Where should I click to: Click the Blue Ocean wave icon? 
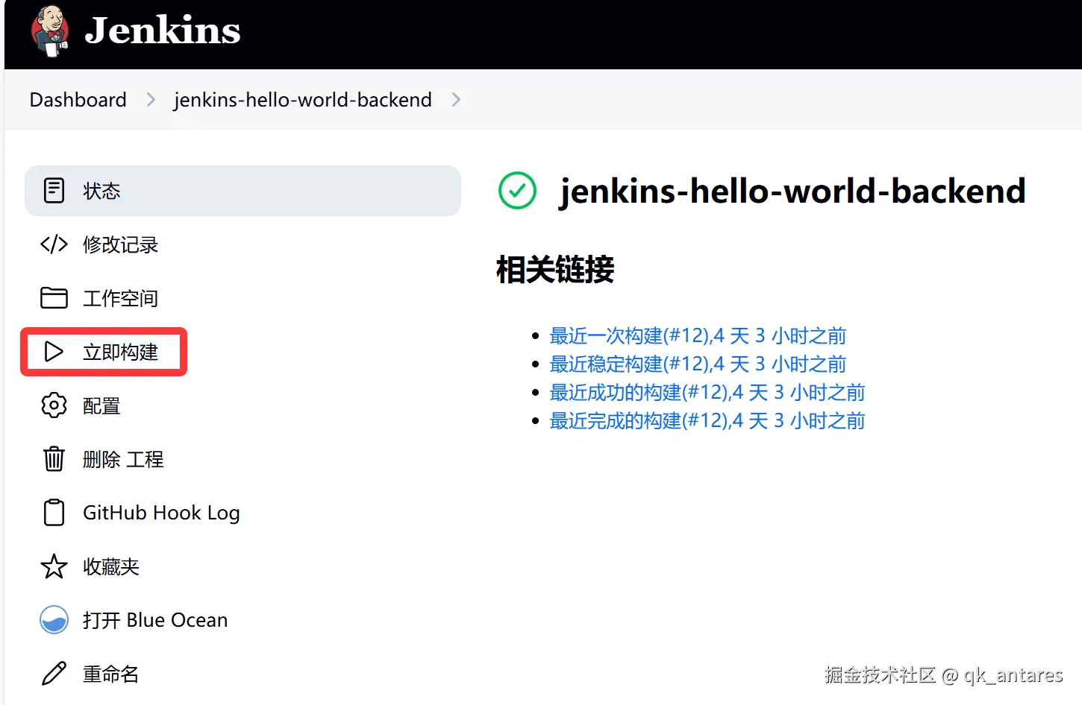54,620
